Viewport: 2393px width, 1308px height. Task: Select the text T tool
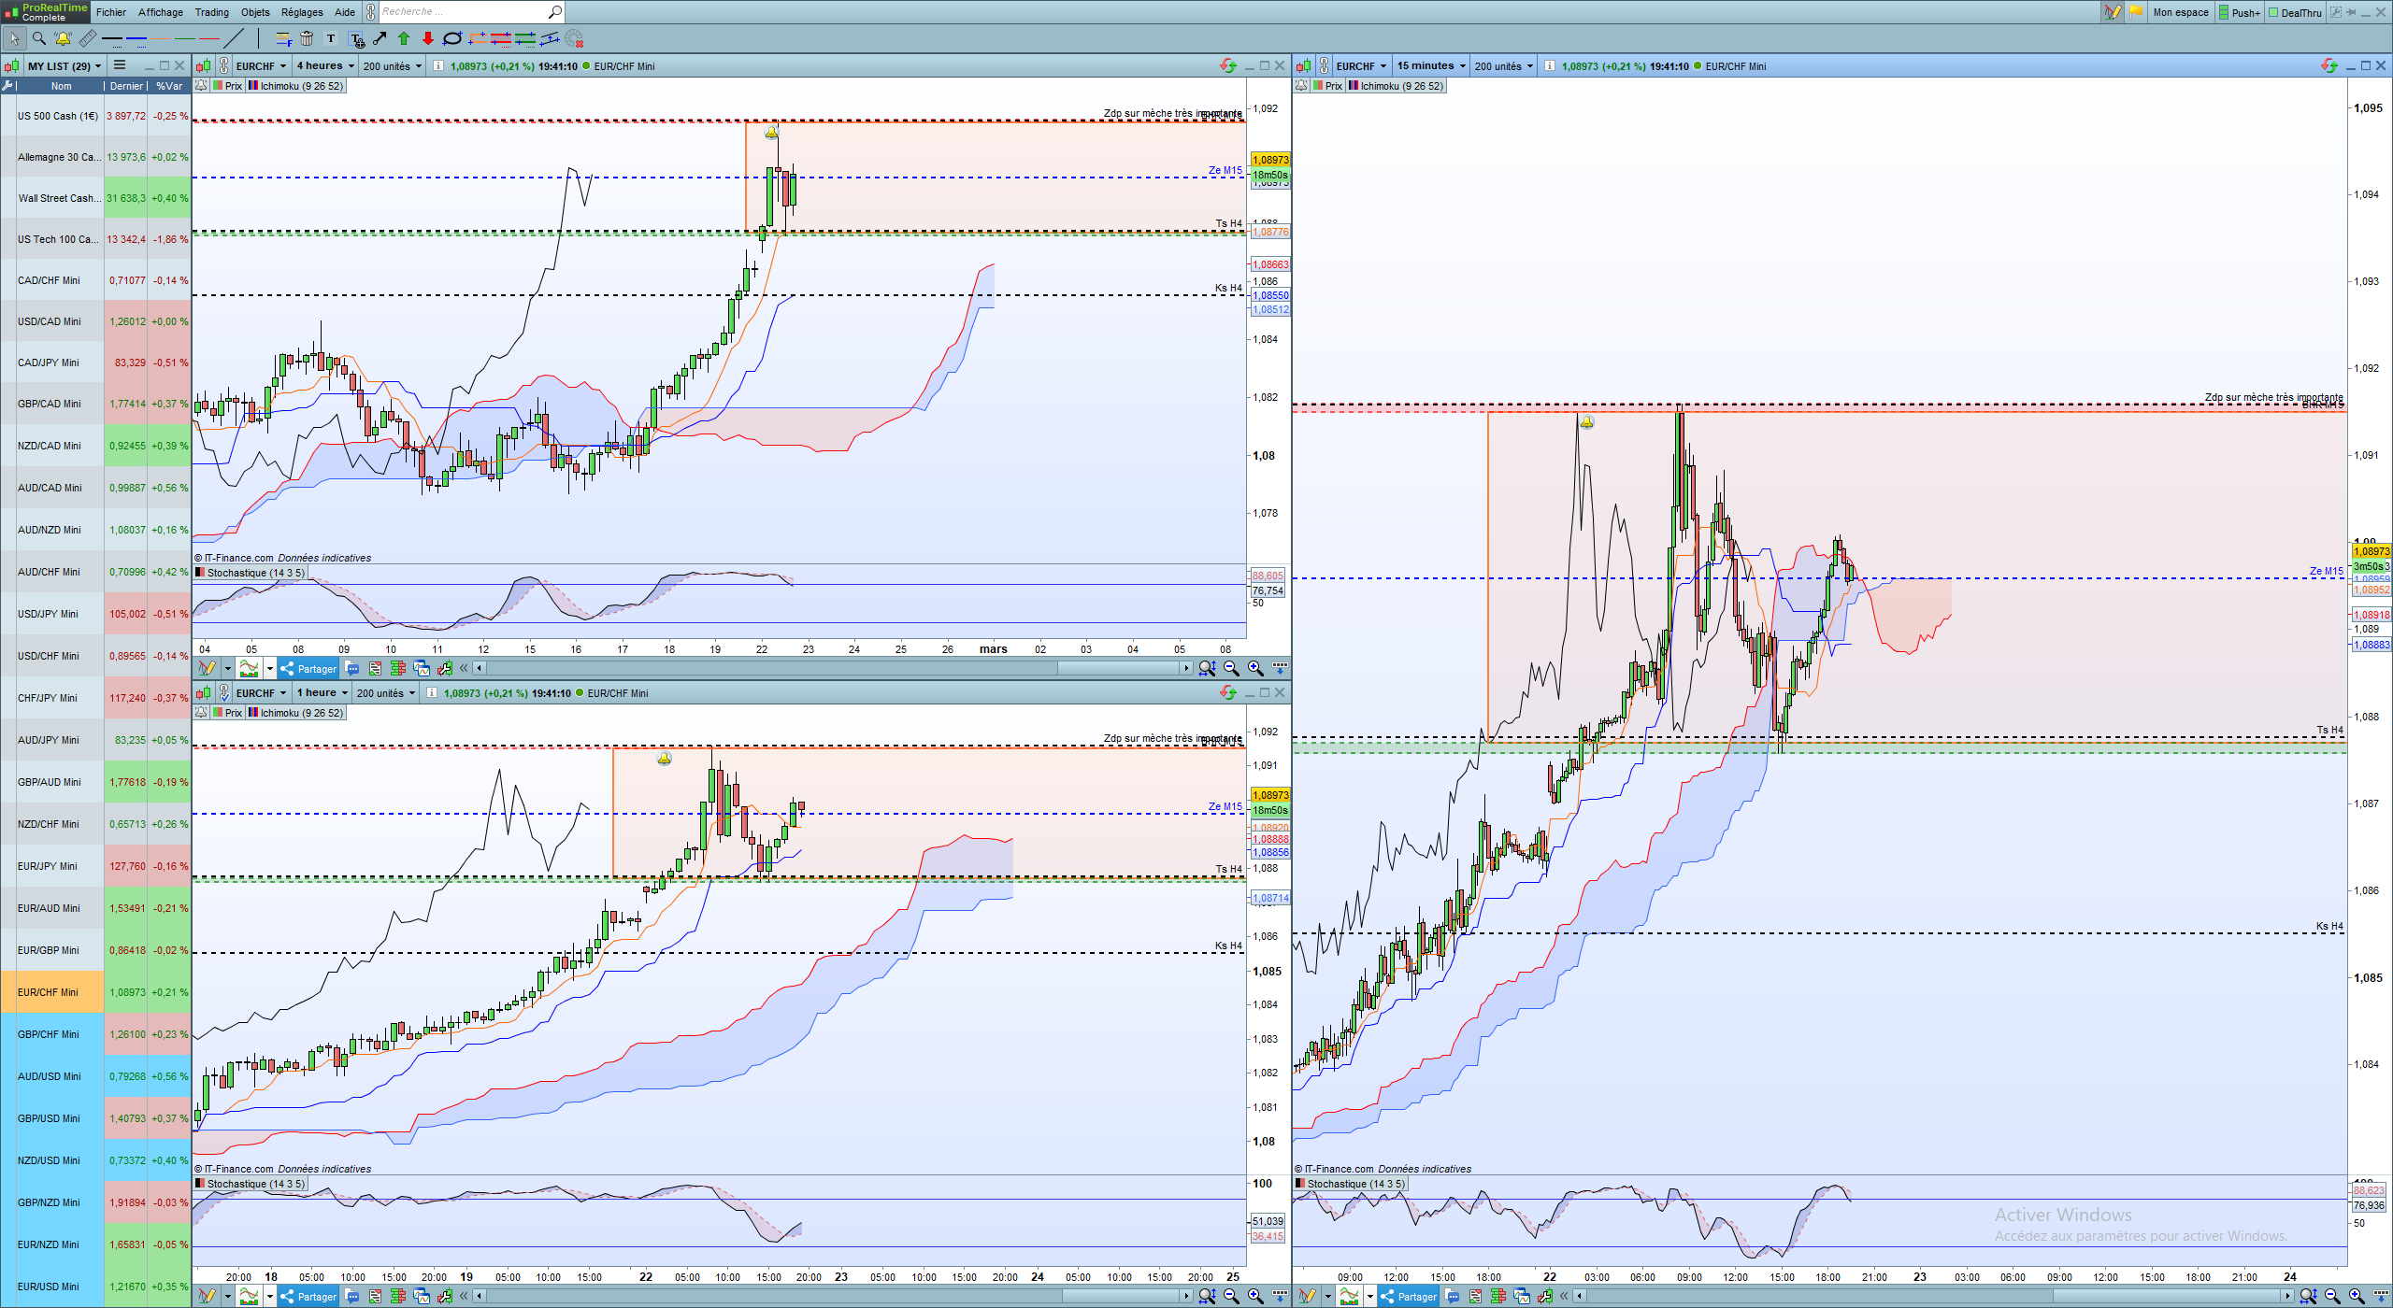coord(331,38)
